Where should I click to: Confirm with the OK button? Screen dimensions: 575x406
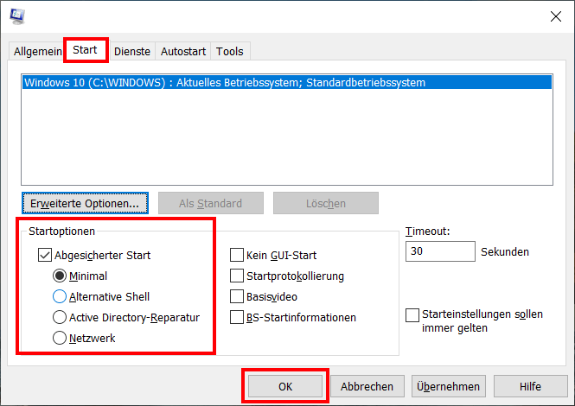pyautogui.click(x=285, y=386)
